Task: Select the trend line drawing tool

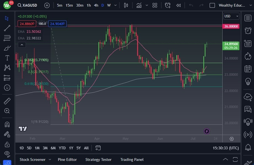Action: coord(7,28)
